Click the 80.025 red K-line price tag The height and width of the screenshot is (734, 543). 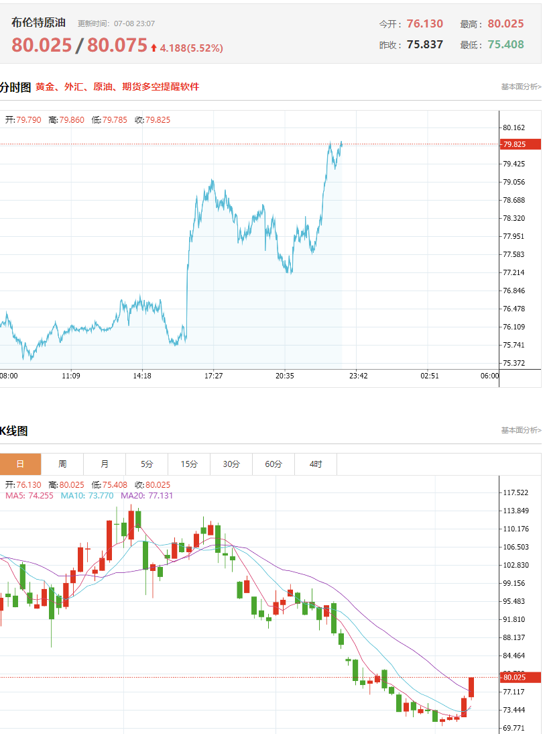pos(520,677)
